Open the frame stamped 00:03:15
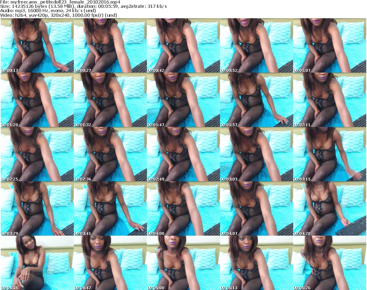 click(330, 154)
